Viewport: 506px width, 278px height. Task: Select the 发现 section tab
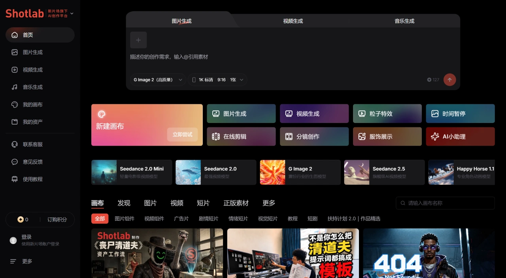click(124, 203)
